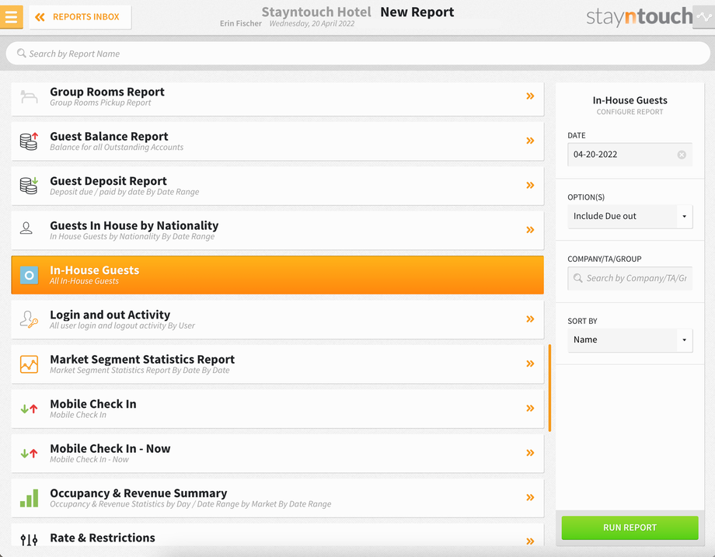
Task: Click arrows icon for Mobile Check In - Now
Action: pyautogui.click(x=30, y=454)
